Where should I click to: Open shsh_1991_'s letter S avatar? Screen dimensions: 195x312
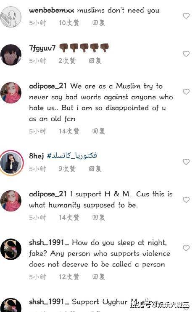click(11, 249)
